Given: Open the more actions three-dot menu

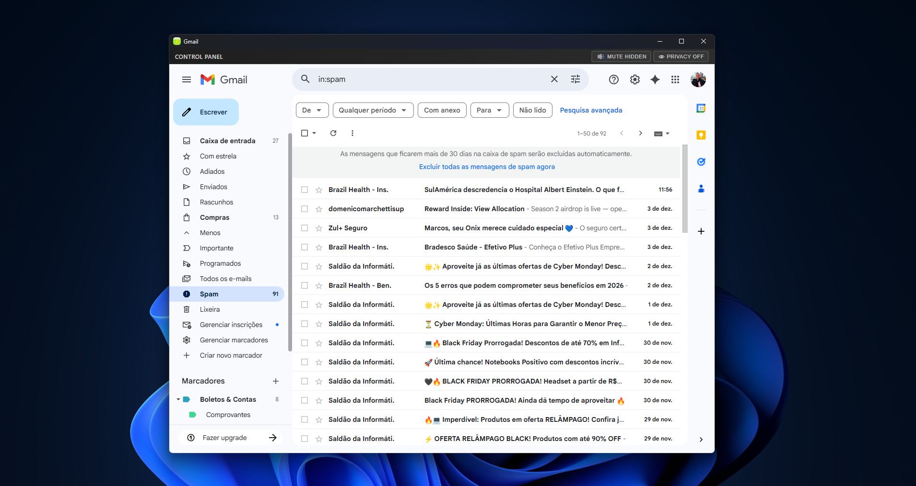Looking at the screenshot, I should (352, 133).
